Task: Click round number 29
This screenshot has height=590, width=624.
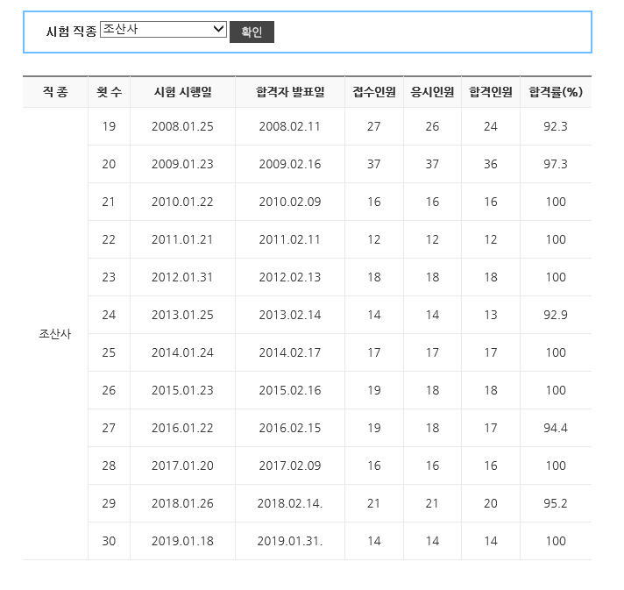Action: tap(109, 503)
